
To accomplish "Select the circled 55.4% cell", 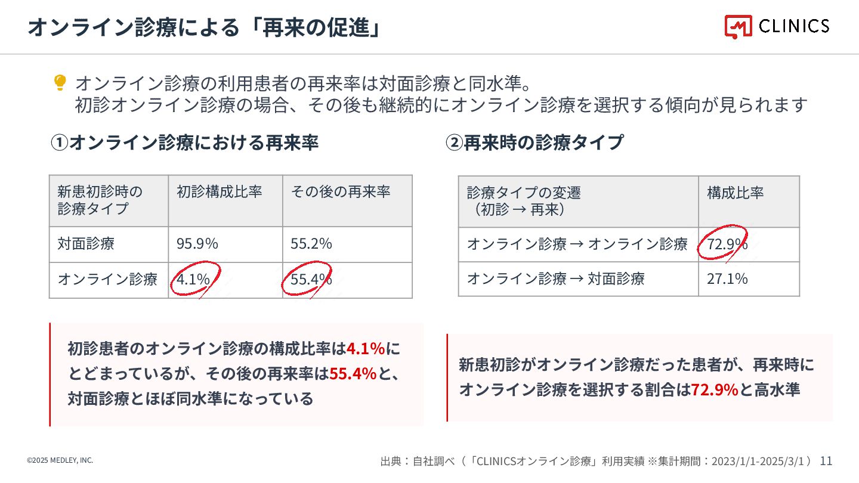I will (x=347, y=280).
